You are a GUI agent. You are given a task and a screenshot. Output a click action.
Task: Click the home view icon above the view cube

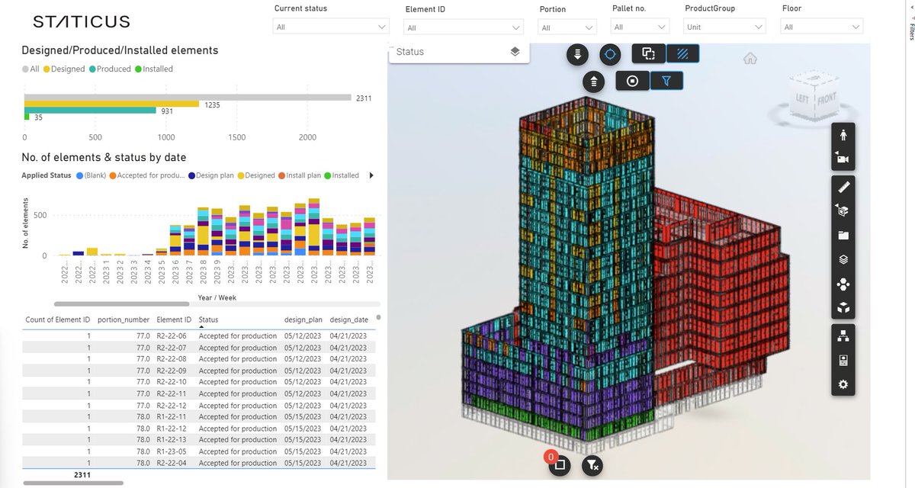[750, 57]
